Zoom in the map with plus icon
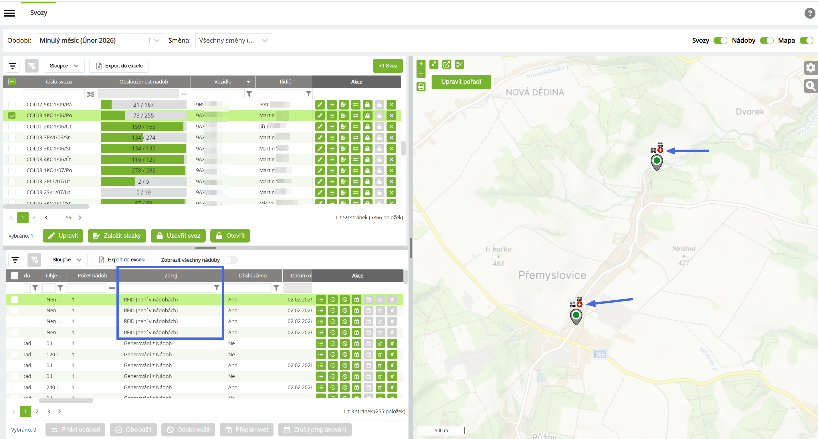Screen dimensions: 818x439 pyautogui.click(x=421, y=64)
